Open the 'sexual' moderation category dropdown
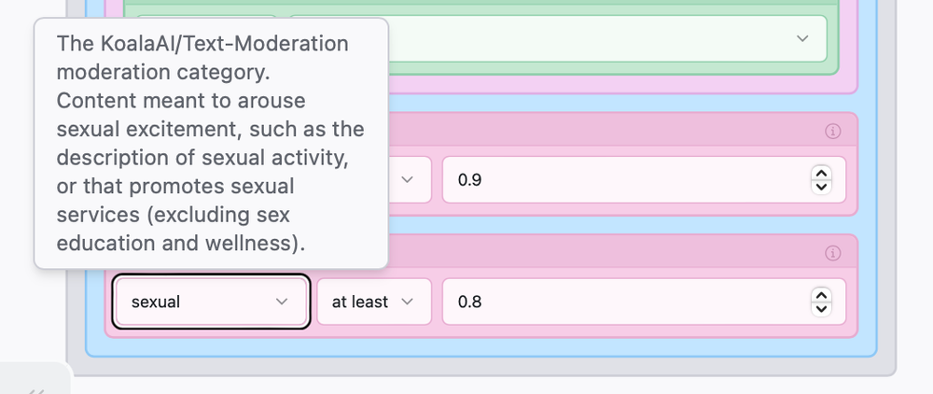Viewport: 933px width, 394px height. click(211, 302)
